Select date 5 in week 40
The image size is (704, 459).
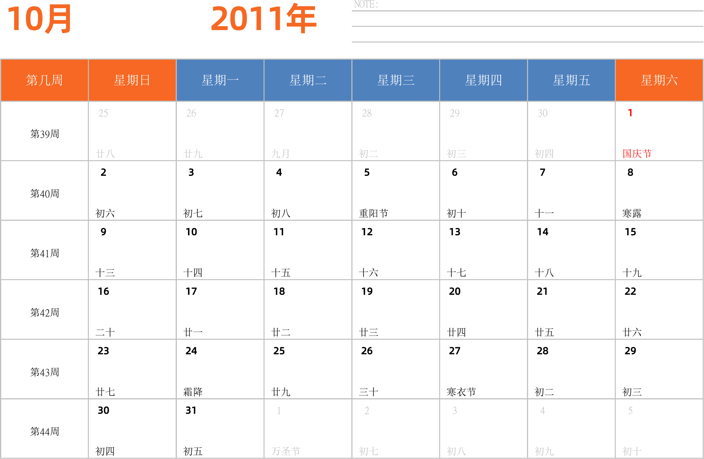[x=367, y=172]
